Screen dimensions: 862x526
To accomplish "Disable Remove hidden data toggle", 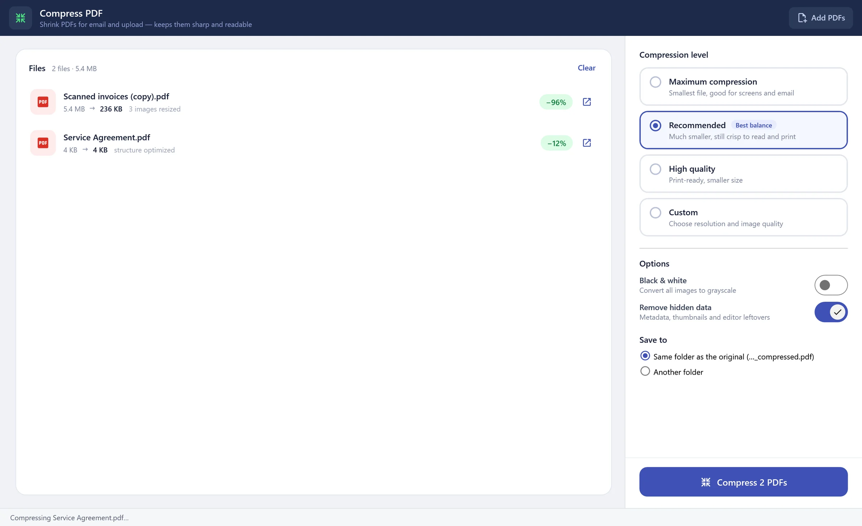I will (831, 312).
